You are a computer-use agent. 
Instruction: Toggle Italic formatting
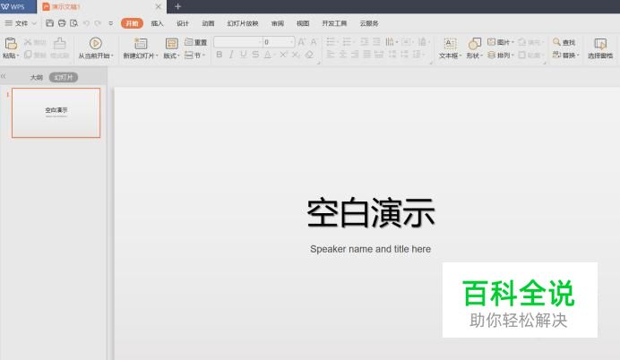click(x=231, y=55)
